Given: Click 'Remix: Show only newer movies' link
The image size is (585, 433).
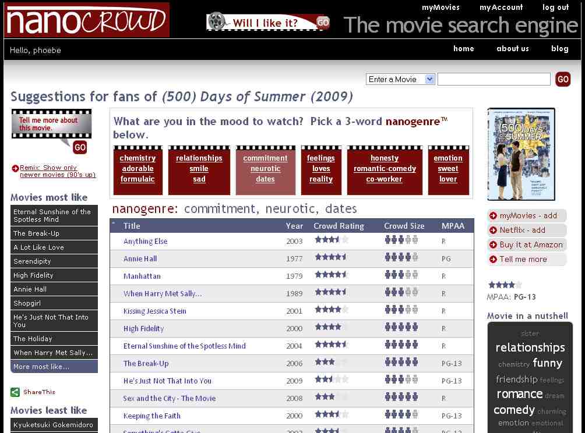Looking at the screenshot, I should point(58,171).
